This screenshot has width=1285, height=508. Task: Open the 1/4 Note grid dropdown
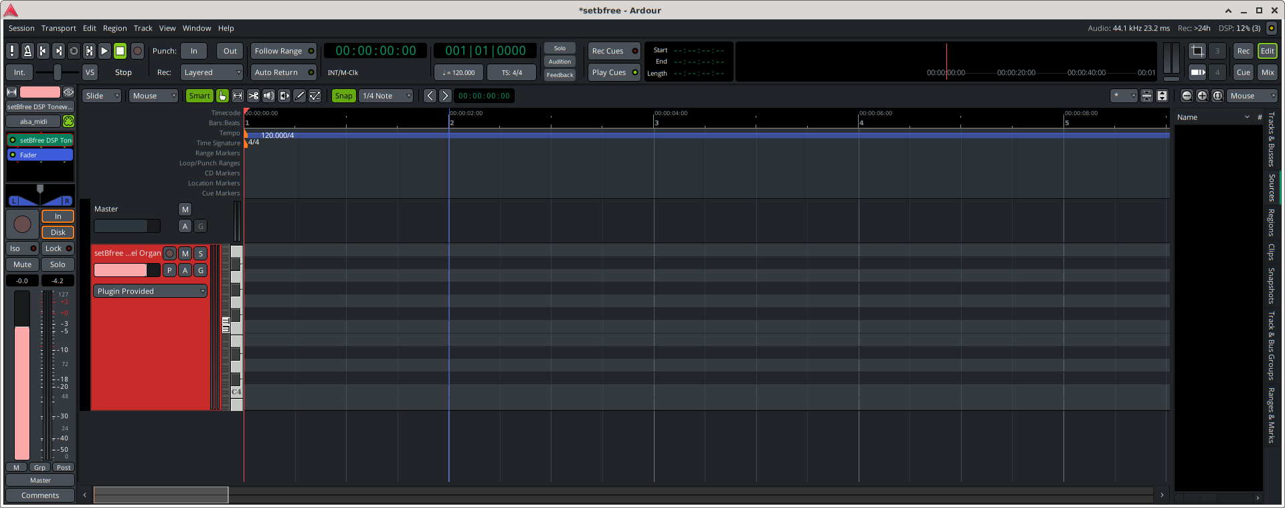click(x=386, y=96)
